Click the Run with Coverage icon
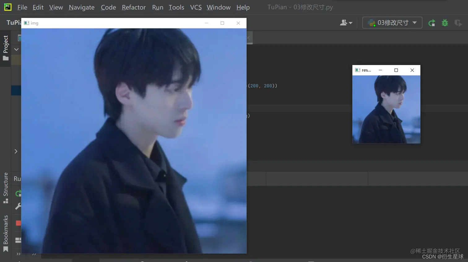The width and height of the screenshot is (468, 262). pos(458,23)
